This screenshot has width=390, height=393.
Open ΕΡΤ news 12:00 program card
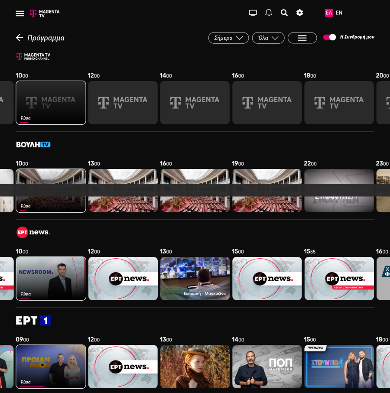[x=123, y=279]
